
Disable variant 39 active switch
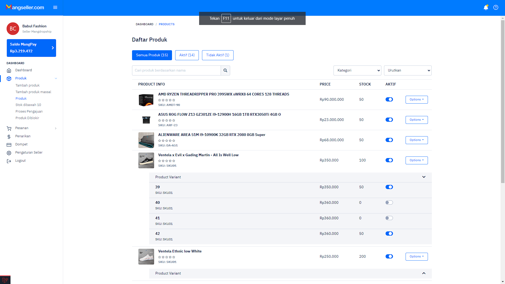coord(389,187)
